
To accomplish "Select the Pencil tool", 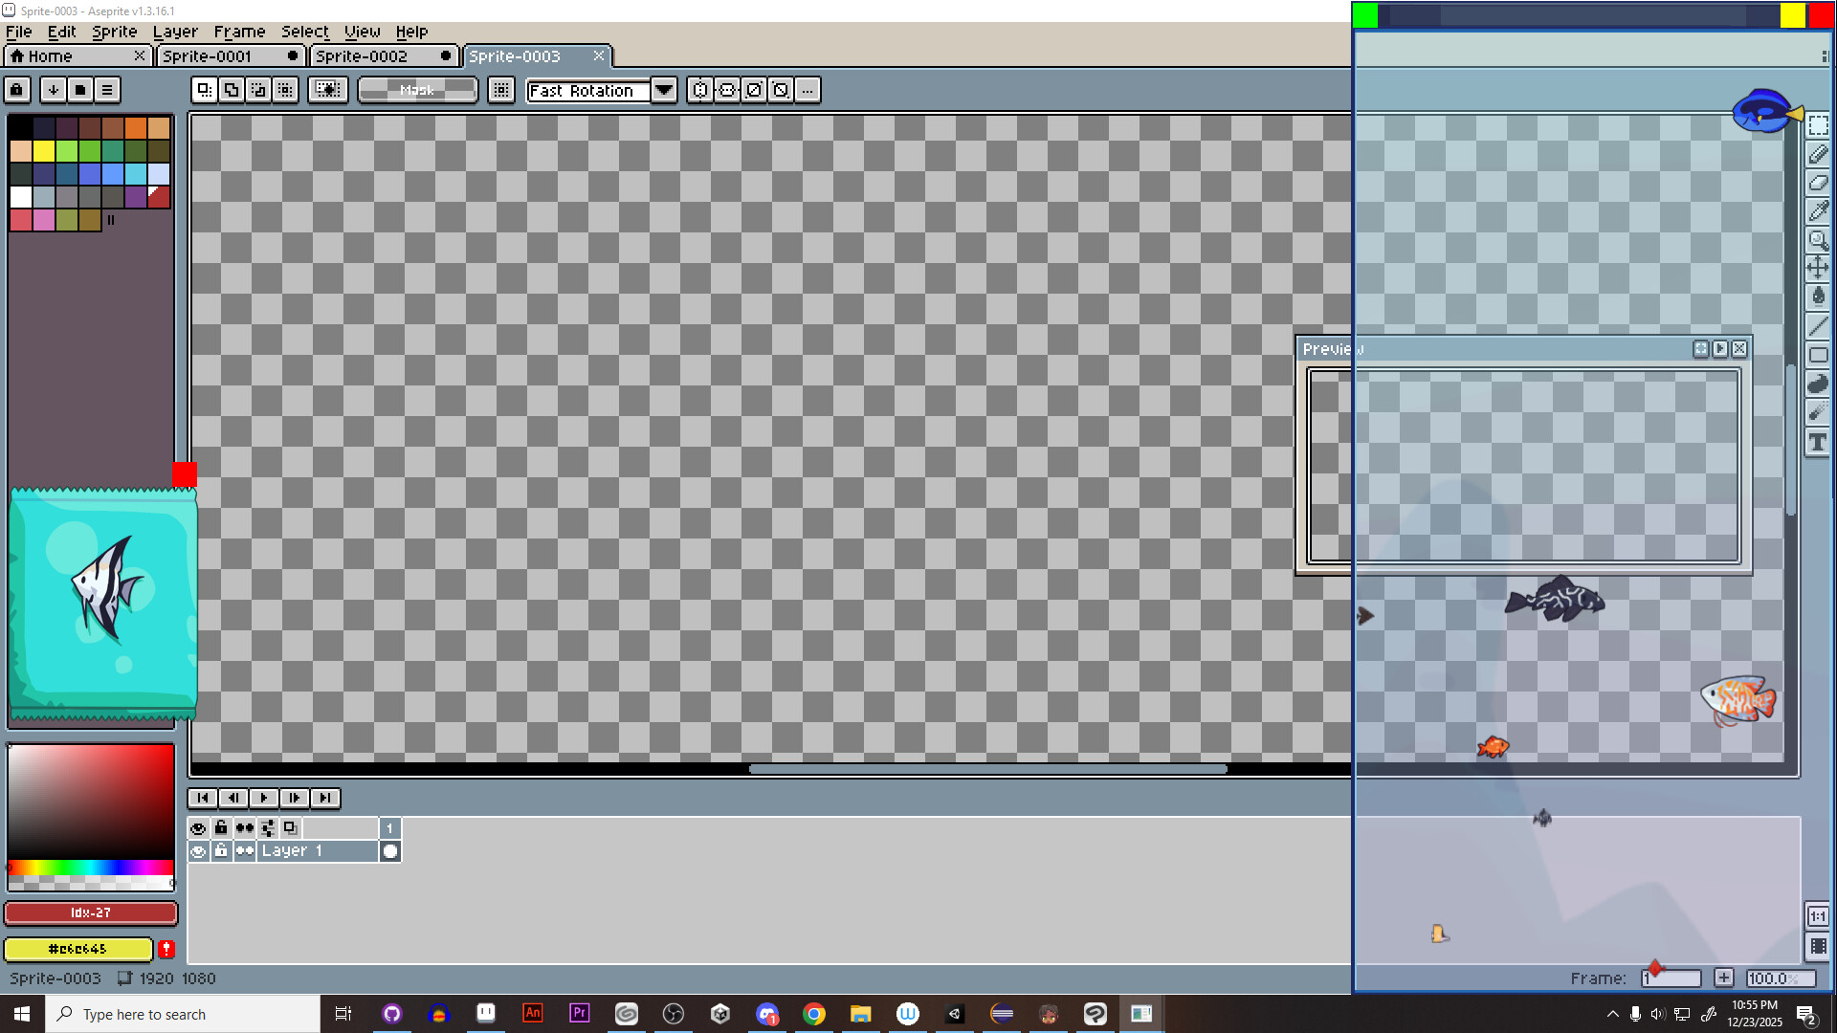I will (x=1819, y=154).
